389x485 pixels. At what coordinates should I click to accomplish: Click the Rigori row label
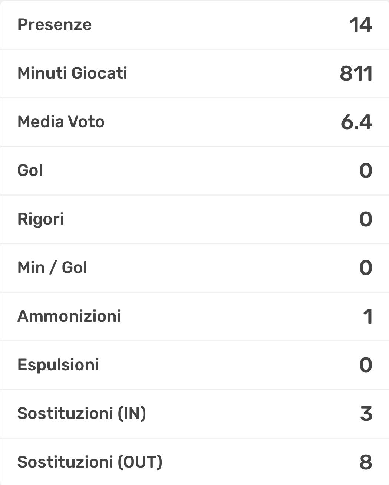[41, 219]
